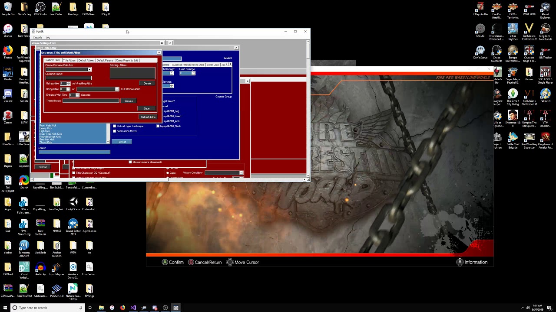
Task: Select the Battle Chef Brigade desktop icon
Action: click(513, 141)
